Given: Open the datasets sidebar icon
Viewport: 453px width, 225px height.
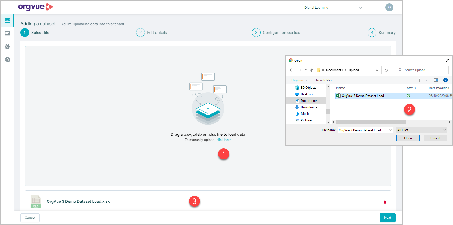Looking at the screenshot, I should [7, 20].
